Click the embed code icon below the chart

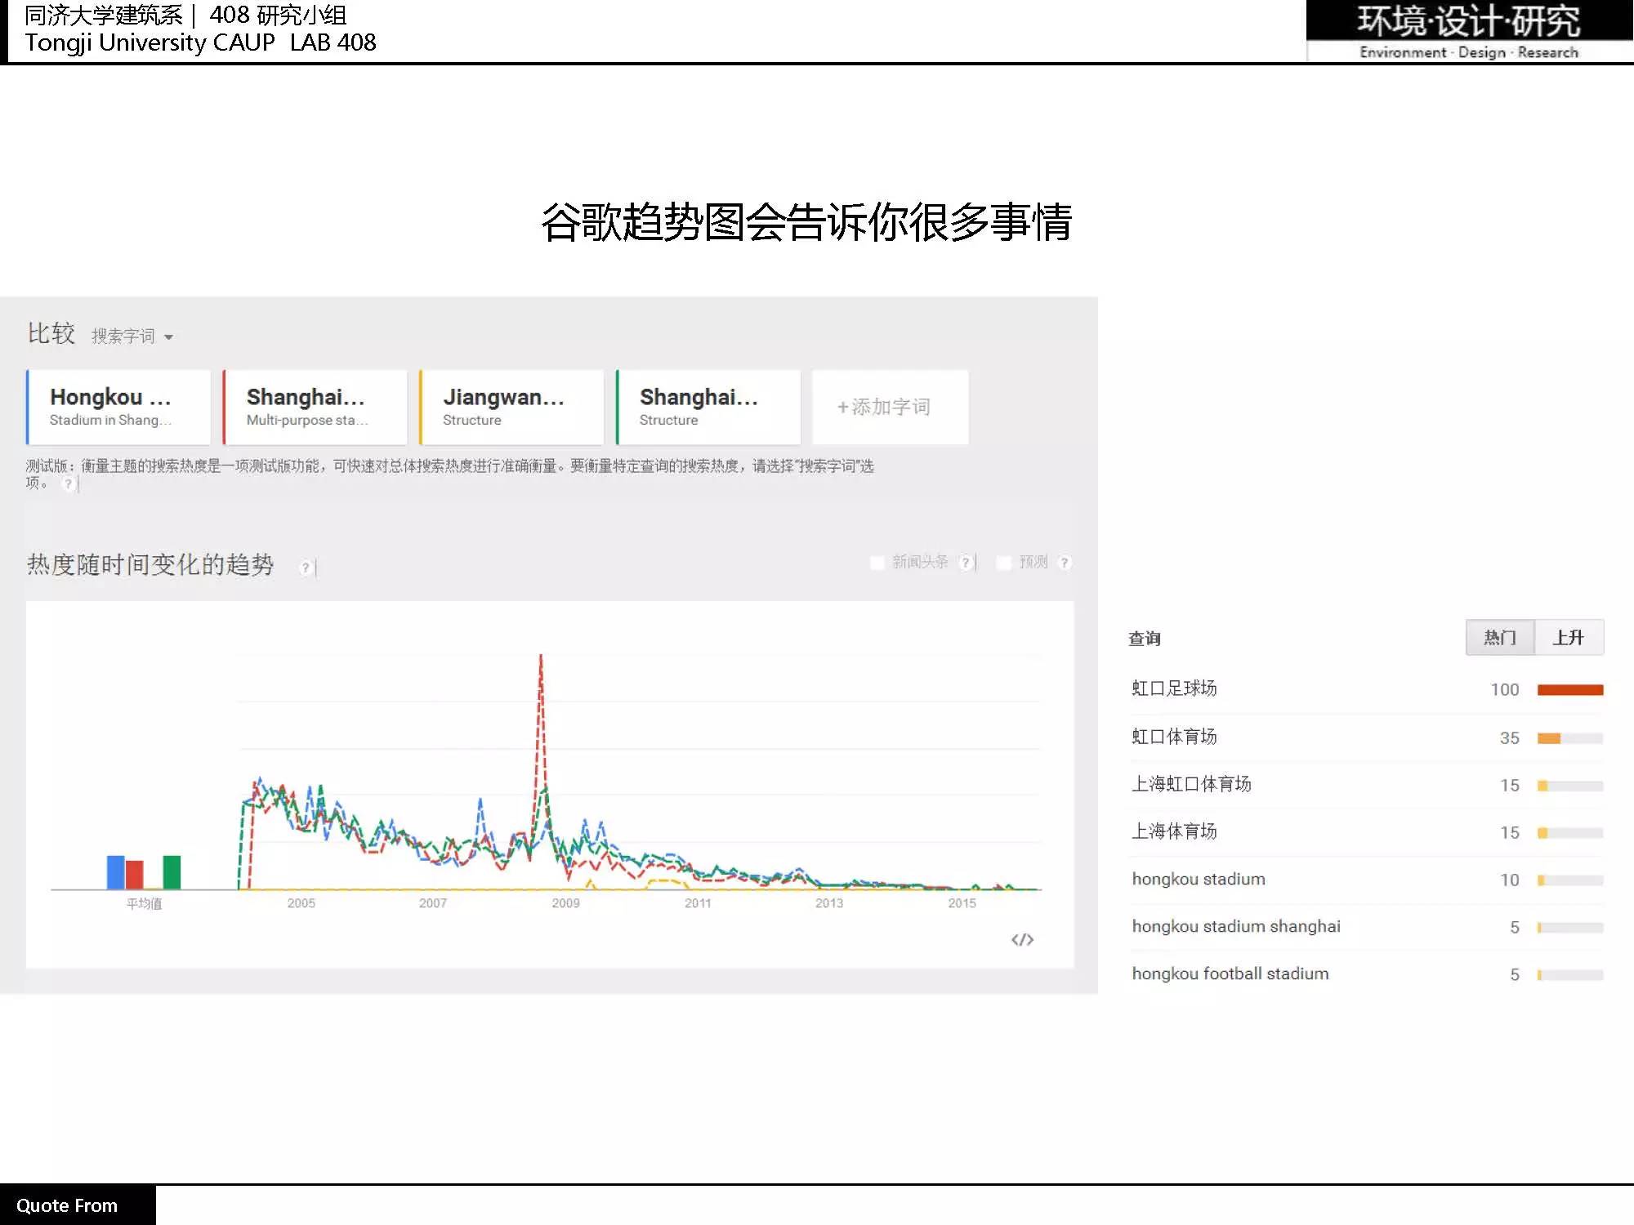click(1022, 940)
